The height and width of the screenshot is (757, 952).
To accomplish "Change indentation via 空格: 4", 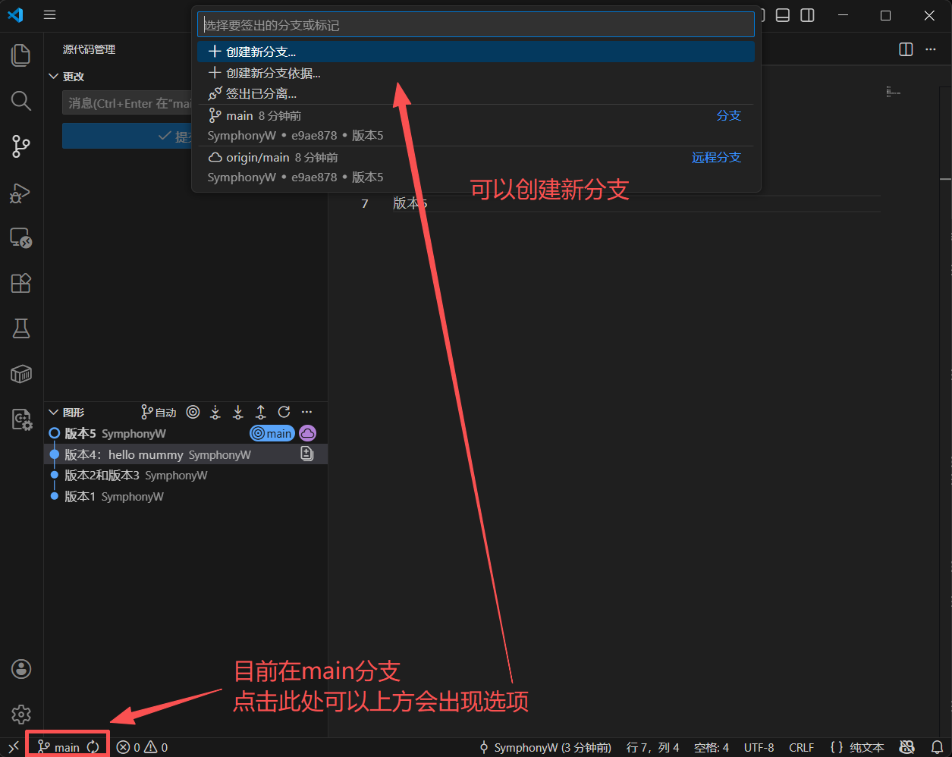I will [712, 747].
